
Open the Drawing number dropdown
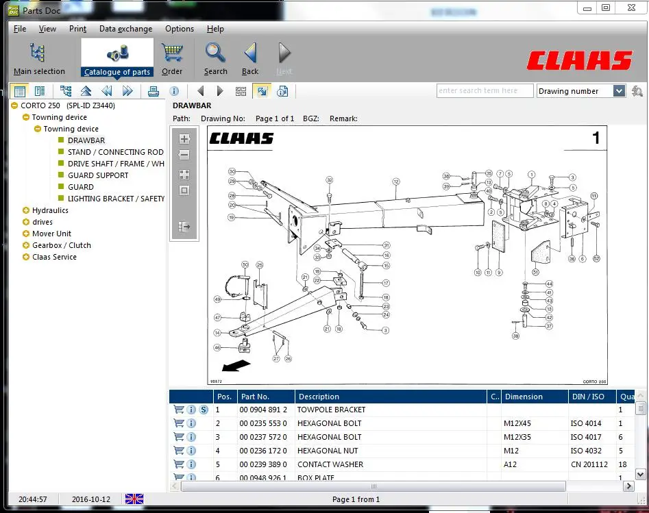619,91
